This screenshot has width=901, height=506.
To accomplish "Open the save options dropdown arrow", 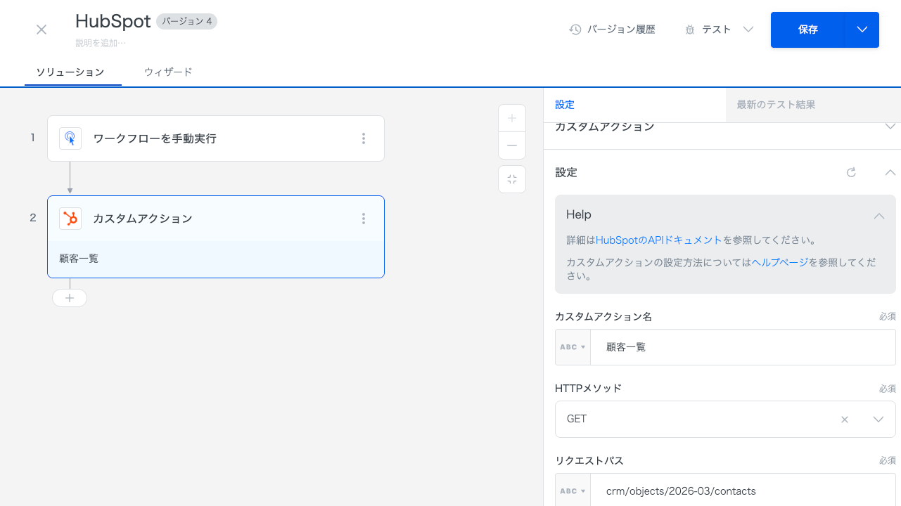I will (862, 30).
